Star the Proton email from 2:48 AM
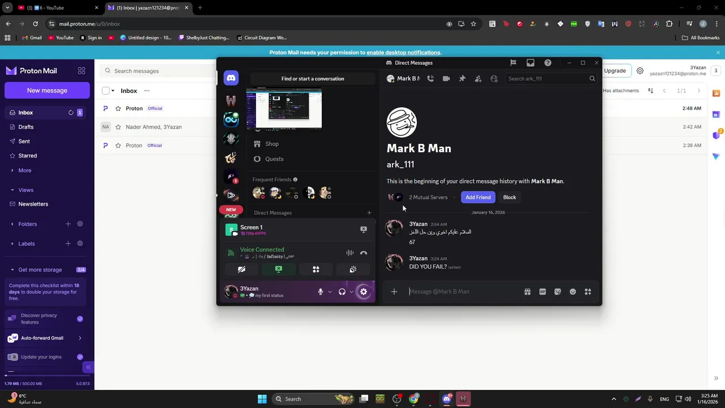Image resolution: width=725 pixels, height=408 pixels. pyautogui.click(x=118, y=108)
